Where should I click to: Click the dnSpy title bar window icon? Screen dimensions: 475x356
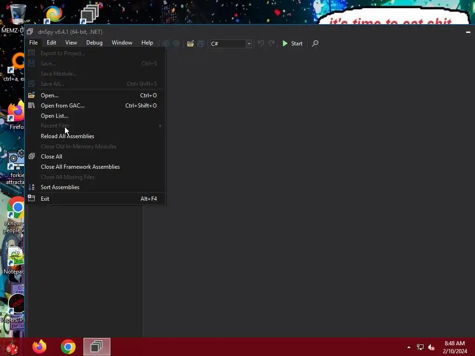click(x=30, y=32)
